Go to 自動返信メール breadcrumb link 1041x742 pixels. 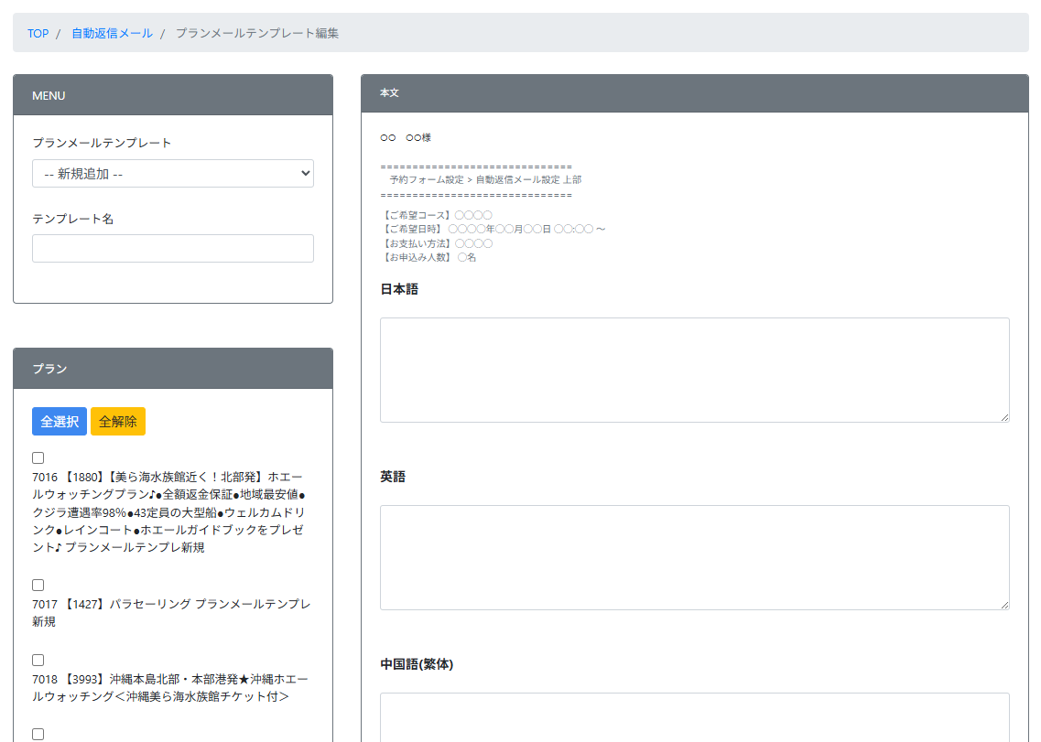click(x=112, y=33)
